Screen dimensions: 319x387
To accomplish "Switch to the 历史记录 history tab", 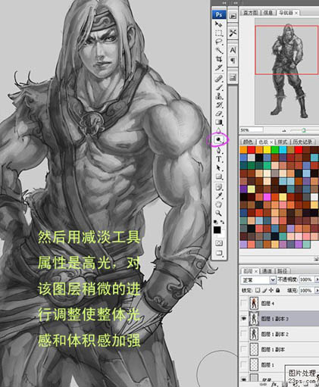I will 302,142.
